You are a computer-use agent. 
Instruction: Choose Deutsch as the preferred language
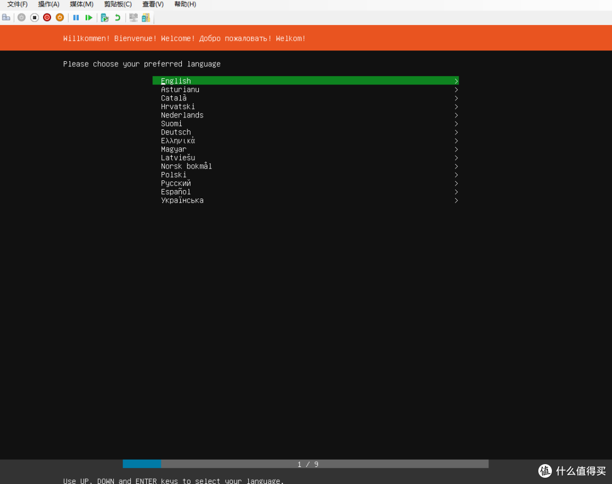[x=176, y=132]
